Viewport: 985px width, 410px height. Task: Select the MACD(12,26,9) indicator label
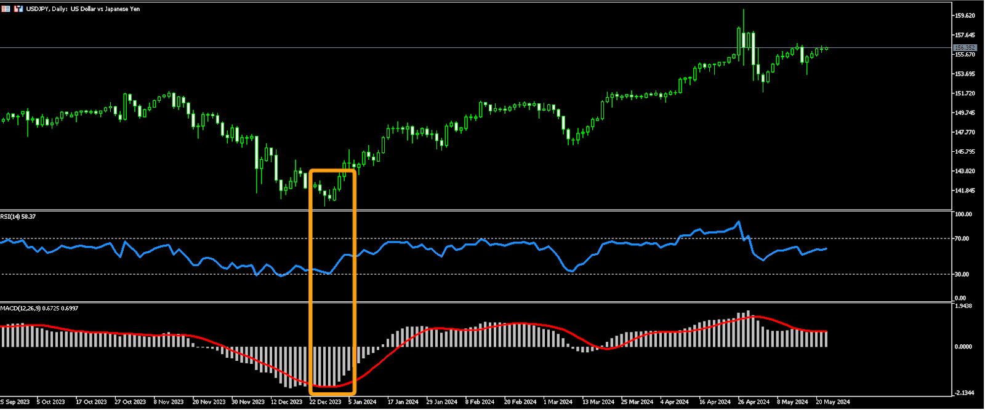tap(39, 308)
